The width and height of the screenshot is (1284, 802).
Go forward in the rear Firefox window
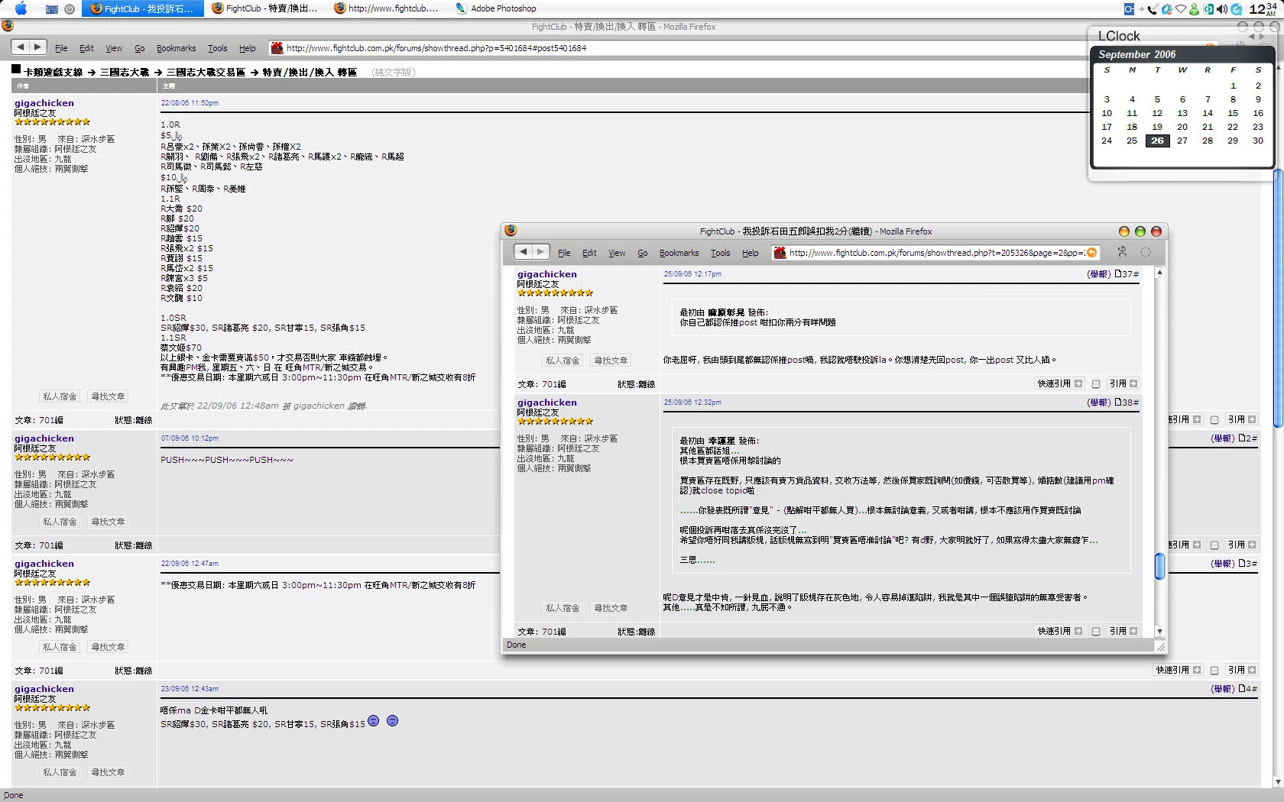[x=37, y=47]
